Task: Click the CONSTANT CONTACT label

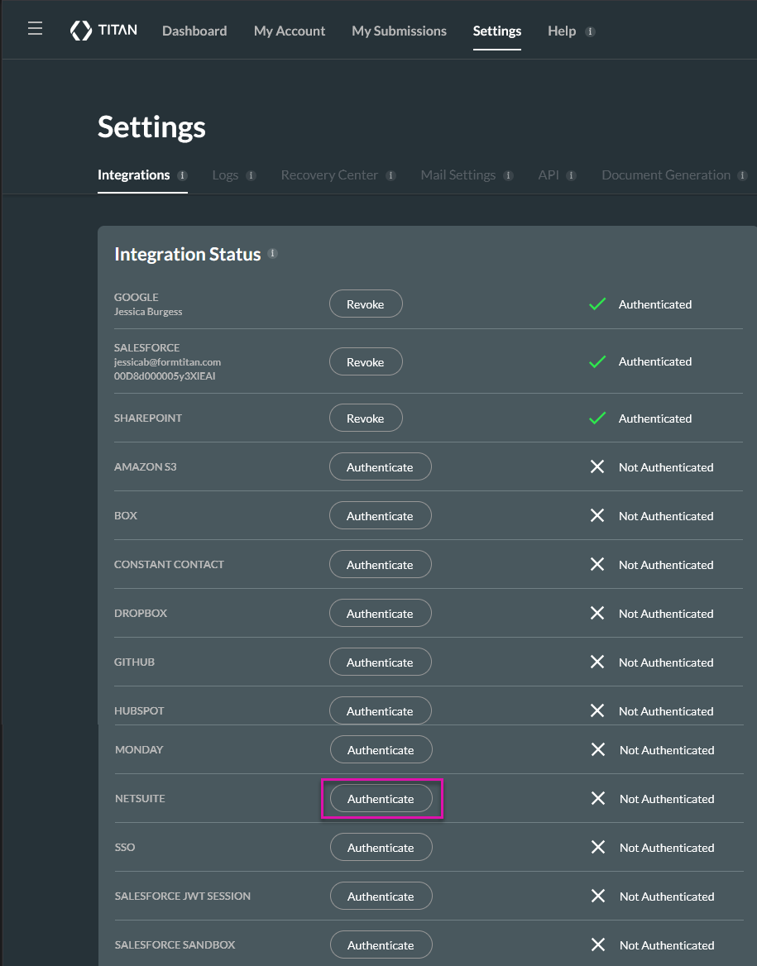Action: tap(169, 564)
